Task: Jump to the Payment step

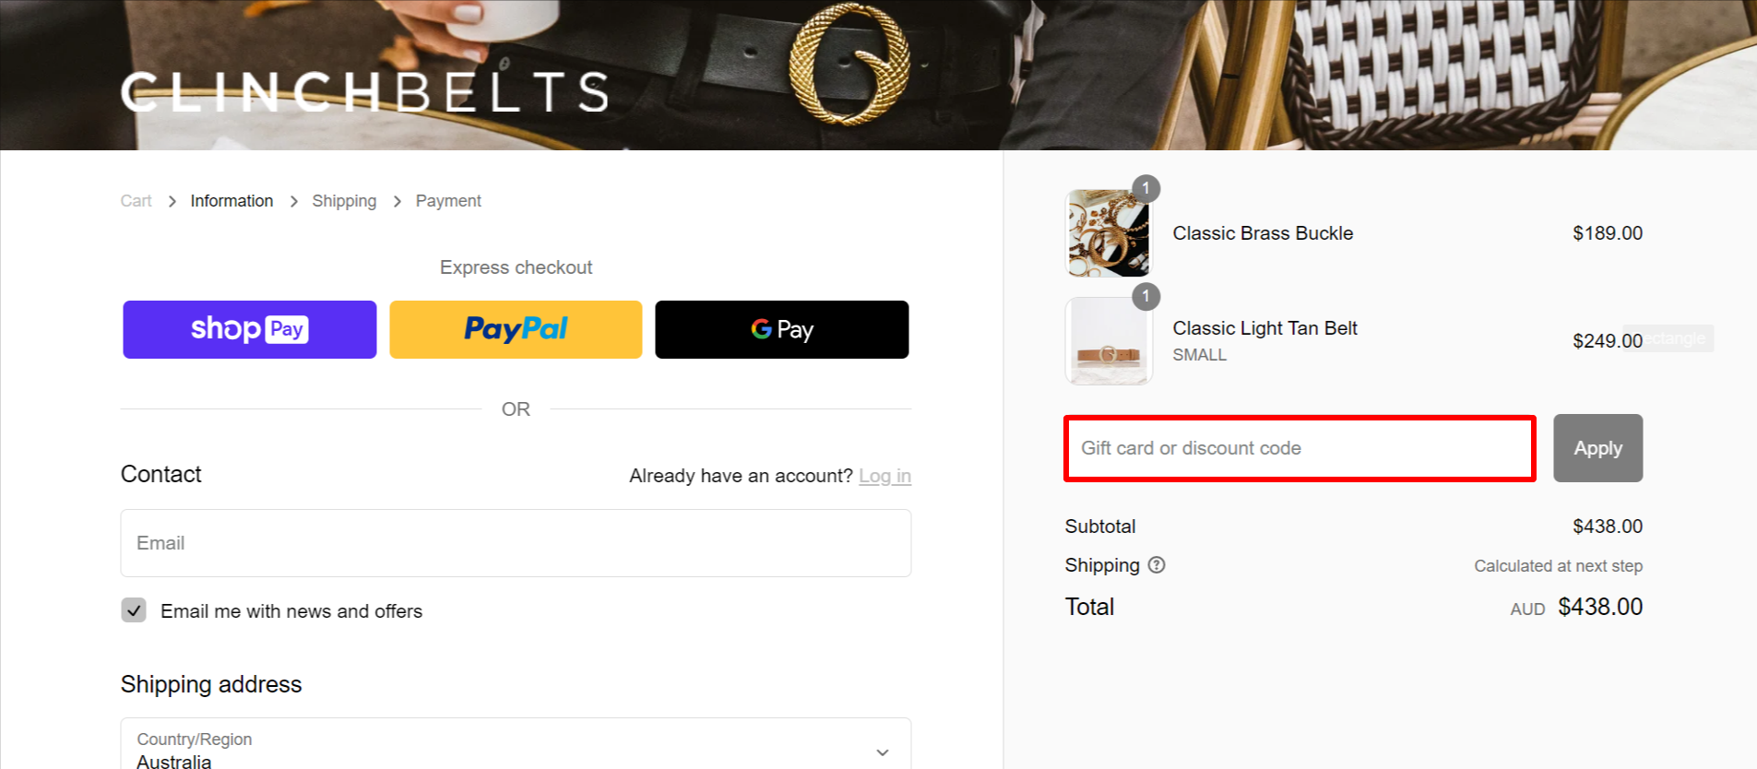Action: [448, 200]
